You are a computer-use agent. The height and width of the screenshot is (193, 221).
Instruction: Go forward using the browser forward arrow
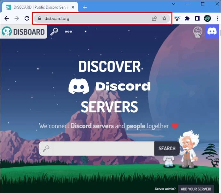pos(17,18)
